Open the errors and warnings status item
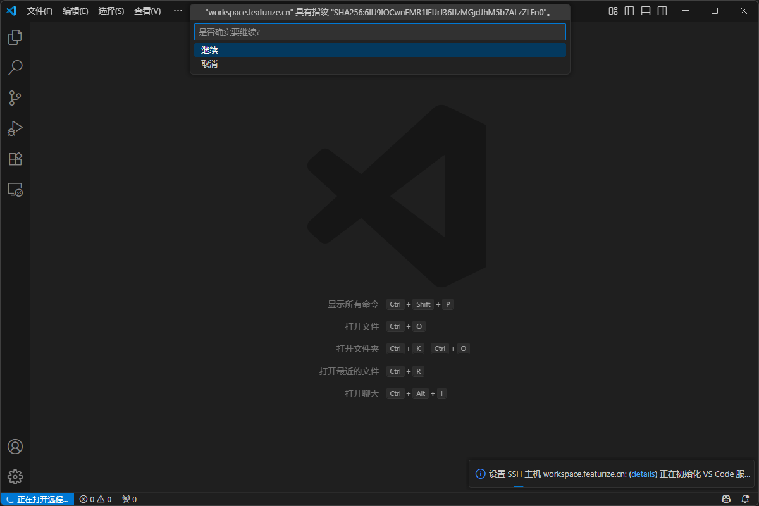 point(96,500)
